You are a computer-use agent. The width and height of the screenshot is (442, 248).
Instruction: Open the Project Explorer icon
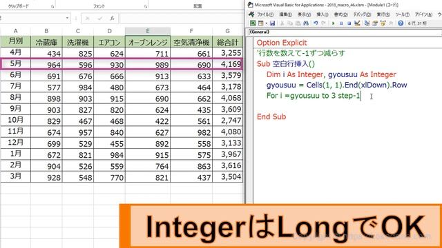tap(367, 23)
